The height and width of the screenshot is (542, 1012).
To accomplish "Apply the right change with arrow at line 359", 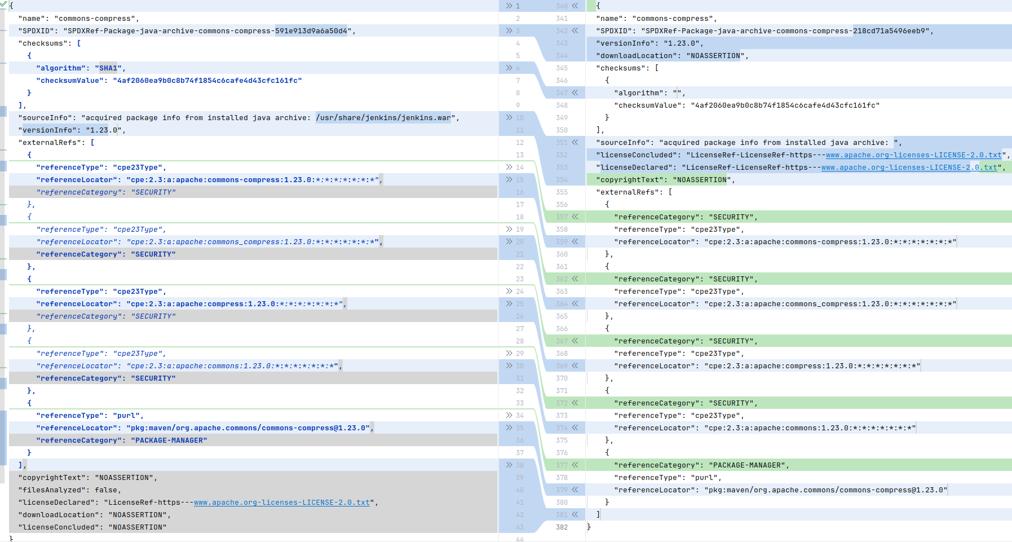I will coord(575,241).
